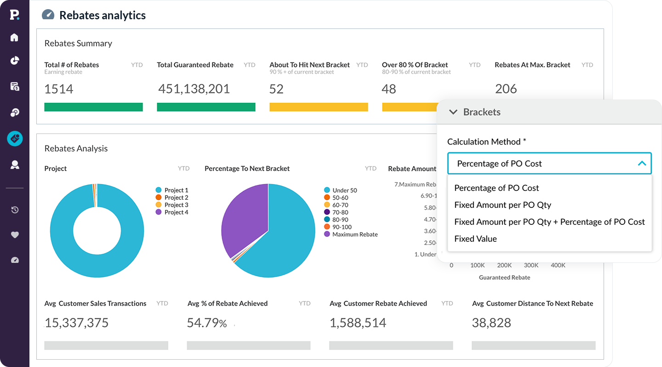Open the user profile icon in sidebar

(15, 165)
